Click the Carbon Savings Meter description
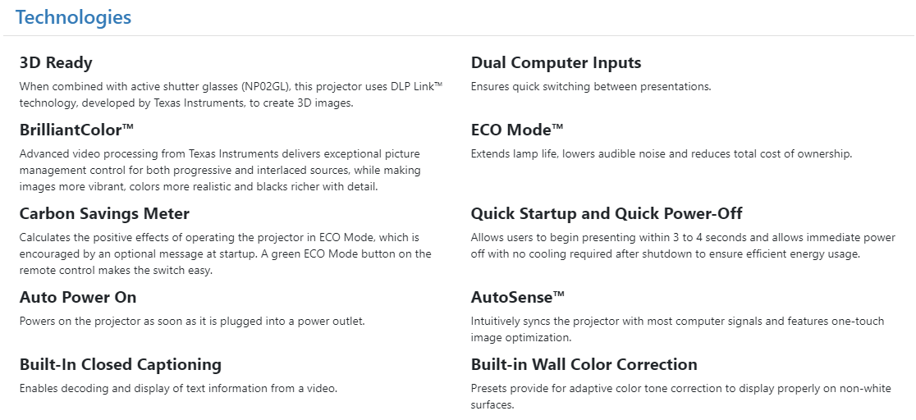916x420 pixels. click(222, 253)
